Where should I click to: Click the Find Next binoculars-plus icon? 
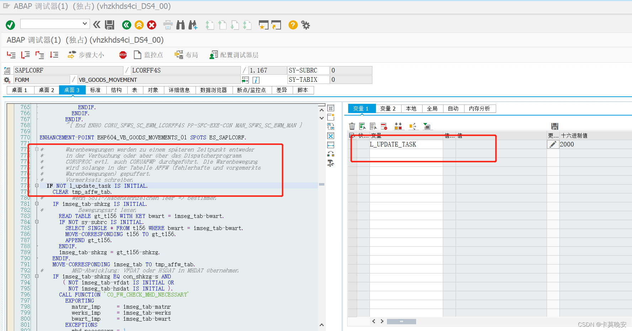193,25
